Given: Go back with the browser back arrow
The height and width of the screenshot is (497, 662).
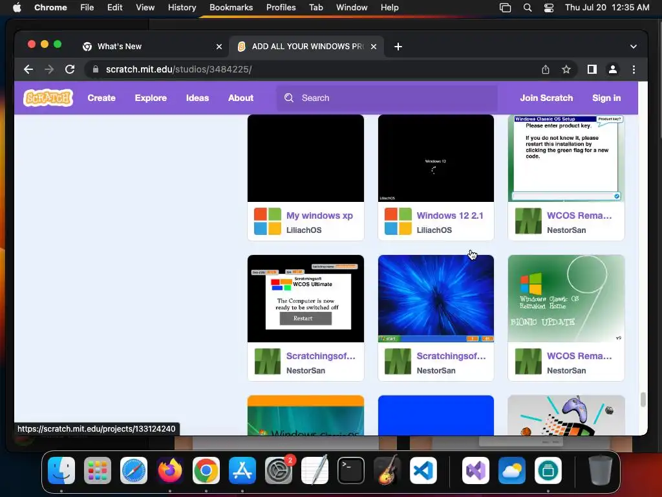Looking at the screenshot, I should (28, 69).
